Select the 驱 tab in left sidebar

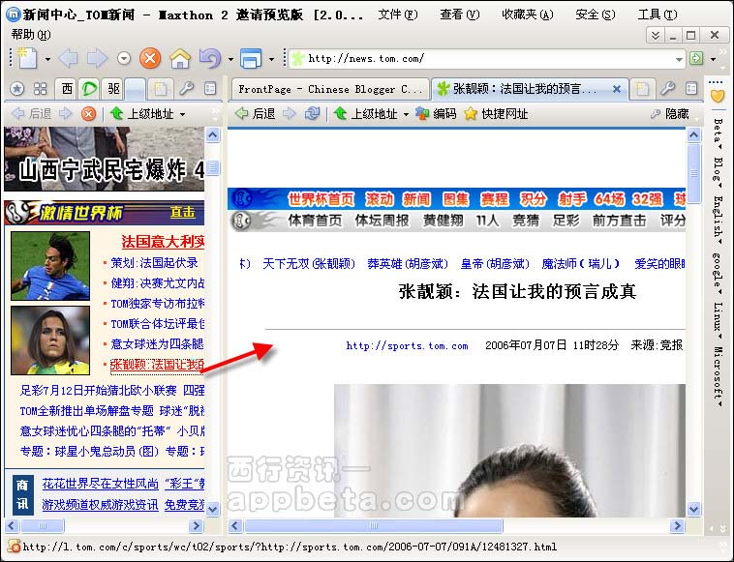click(x=113, y=88)
